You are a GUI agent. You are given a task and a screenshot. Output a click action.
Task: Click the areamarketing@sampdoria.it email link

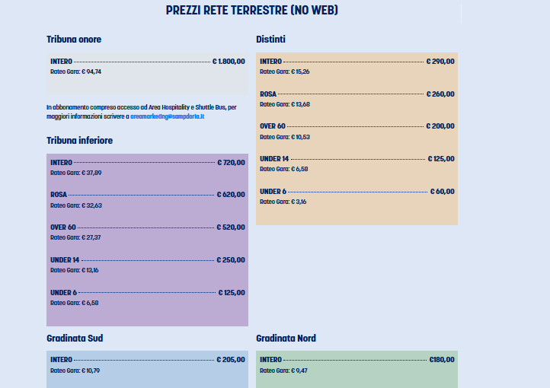coord(167,116)
